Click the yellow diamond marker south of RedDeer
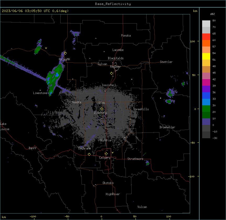 tap(112, 73)
